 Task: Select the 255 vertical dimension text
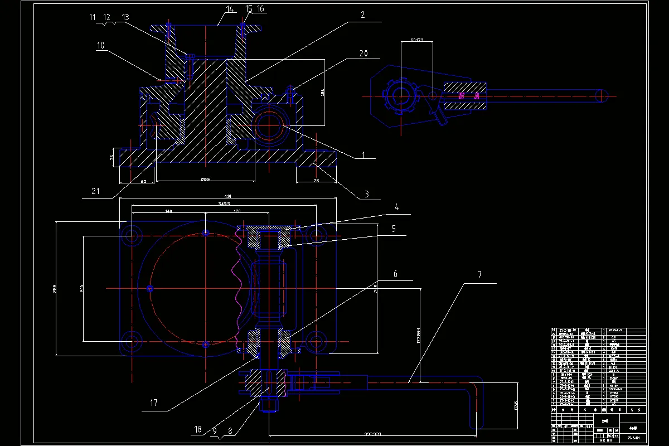[55, 288]
